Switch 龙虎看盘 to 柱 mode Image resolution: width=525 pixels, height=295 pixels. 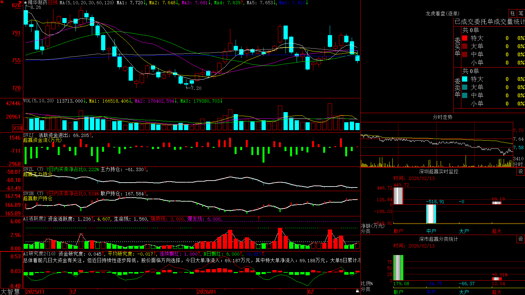513,13
